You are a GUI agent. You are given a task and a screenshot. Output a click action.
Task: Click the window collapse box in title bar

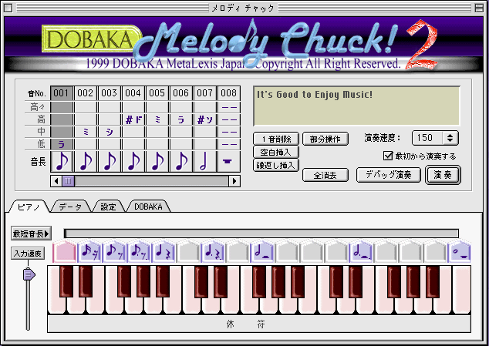[479, 8]
